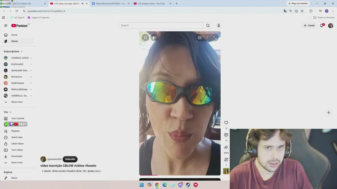Open CHARLES JOGOS subscription

(18, 58)
